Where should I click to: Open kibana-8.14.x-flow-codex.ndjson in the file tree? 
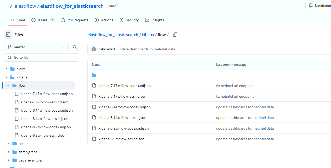[47, 110]
